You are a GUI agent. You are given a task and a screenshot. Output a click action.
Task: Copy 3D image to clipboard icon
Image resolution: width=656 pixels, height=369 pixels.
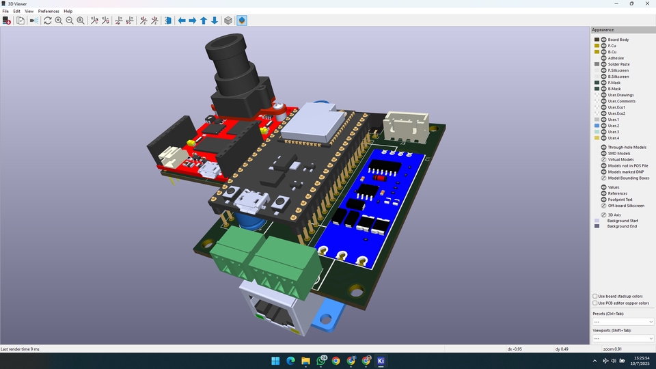pos(20,20)
